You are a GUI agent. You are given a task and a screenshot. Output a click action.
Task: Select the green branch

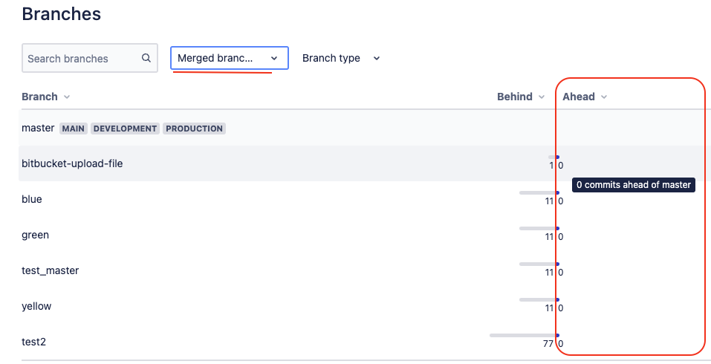coord(36,235)
